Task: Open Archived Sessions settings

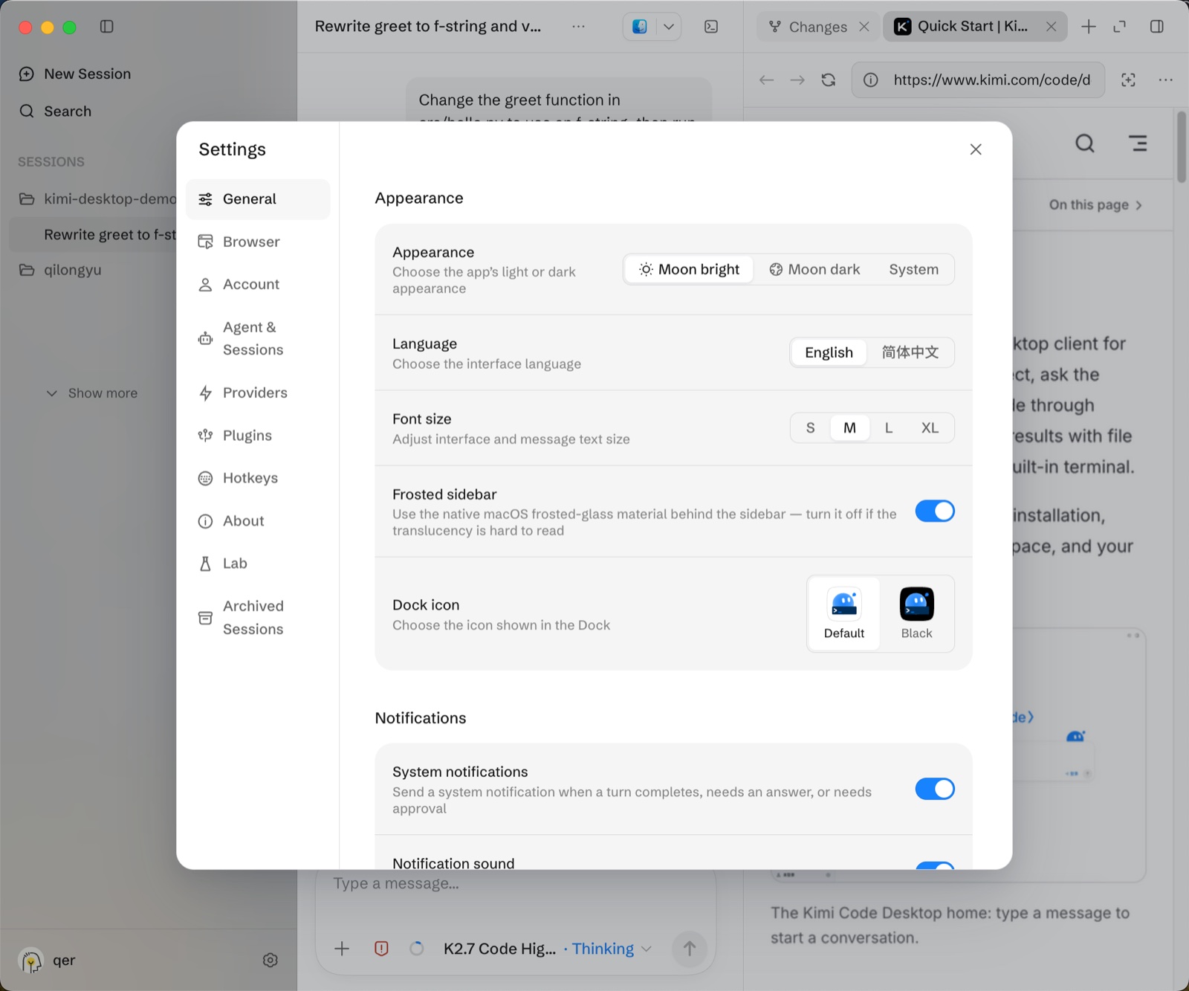Action: click(258, 618)
